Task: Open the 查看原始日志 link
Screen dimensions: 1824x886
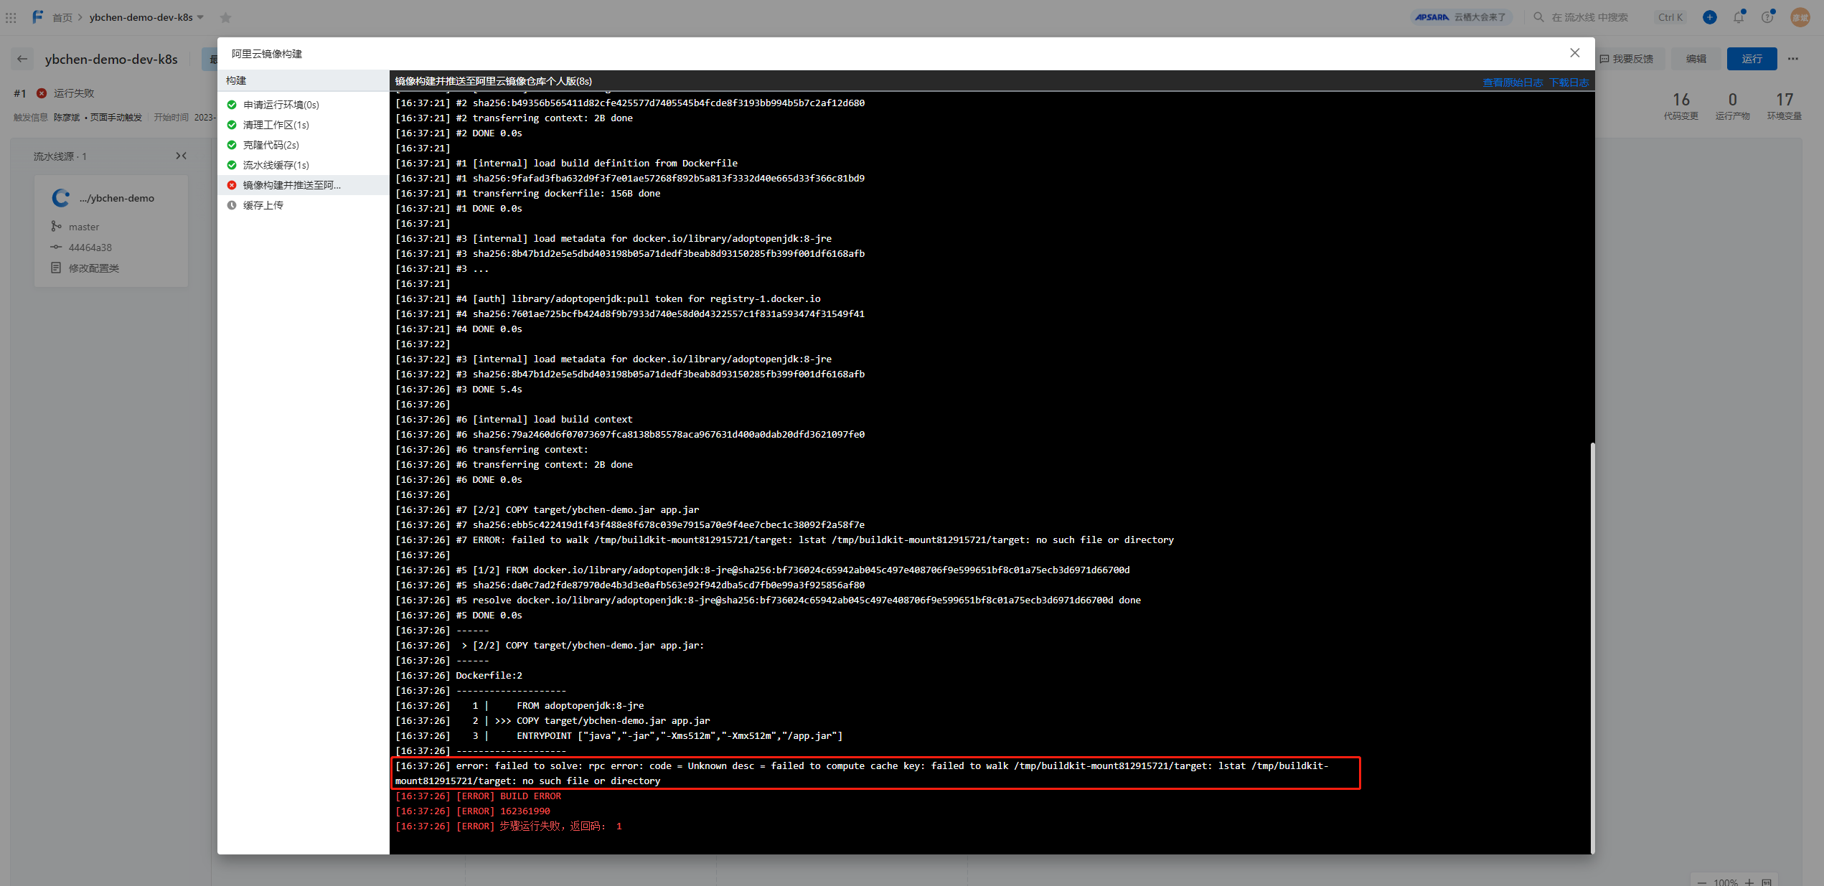Action: point(1513,83)
